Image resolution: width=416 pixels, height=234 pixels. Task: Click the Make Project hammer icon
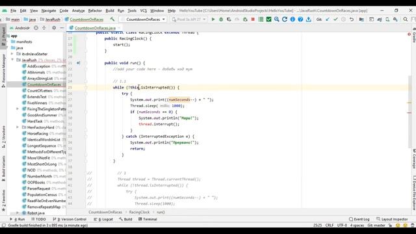pos(112,19)
